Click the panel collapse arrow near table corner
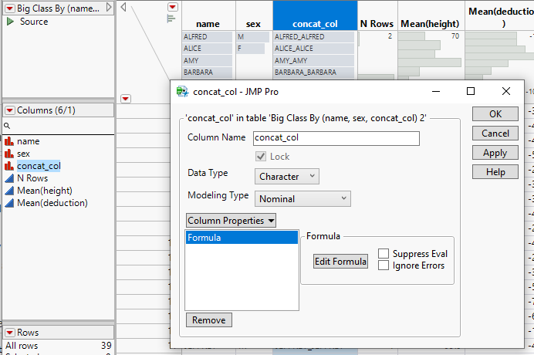 [x=123, y=6]
